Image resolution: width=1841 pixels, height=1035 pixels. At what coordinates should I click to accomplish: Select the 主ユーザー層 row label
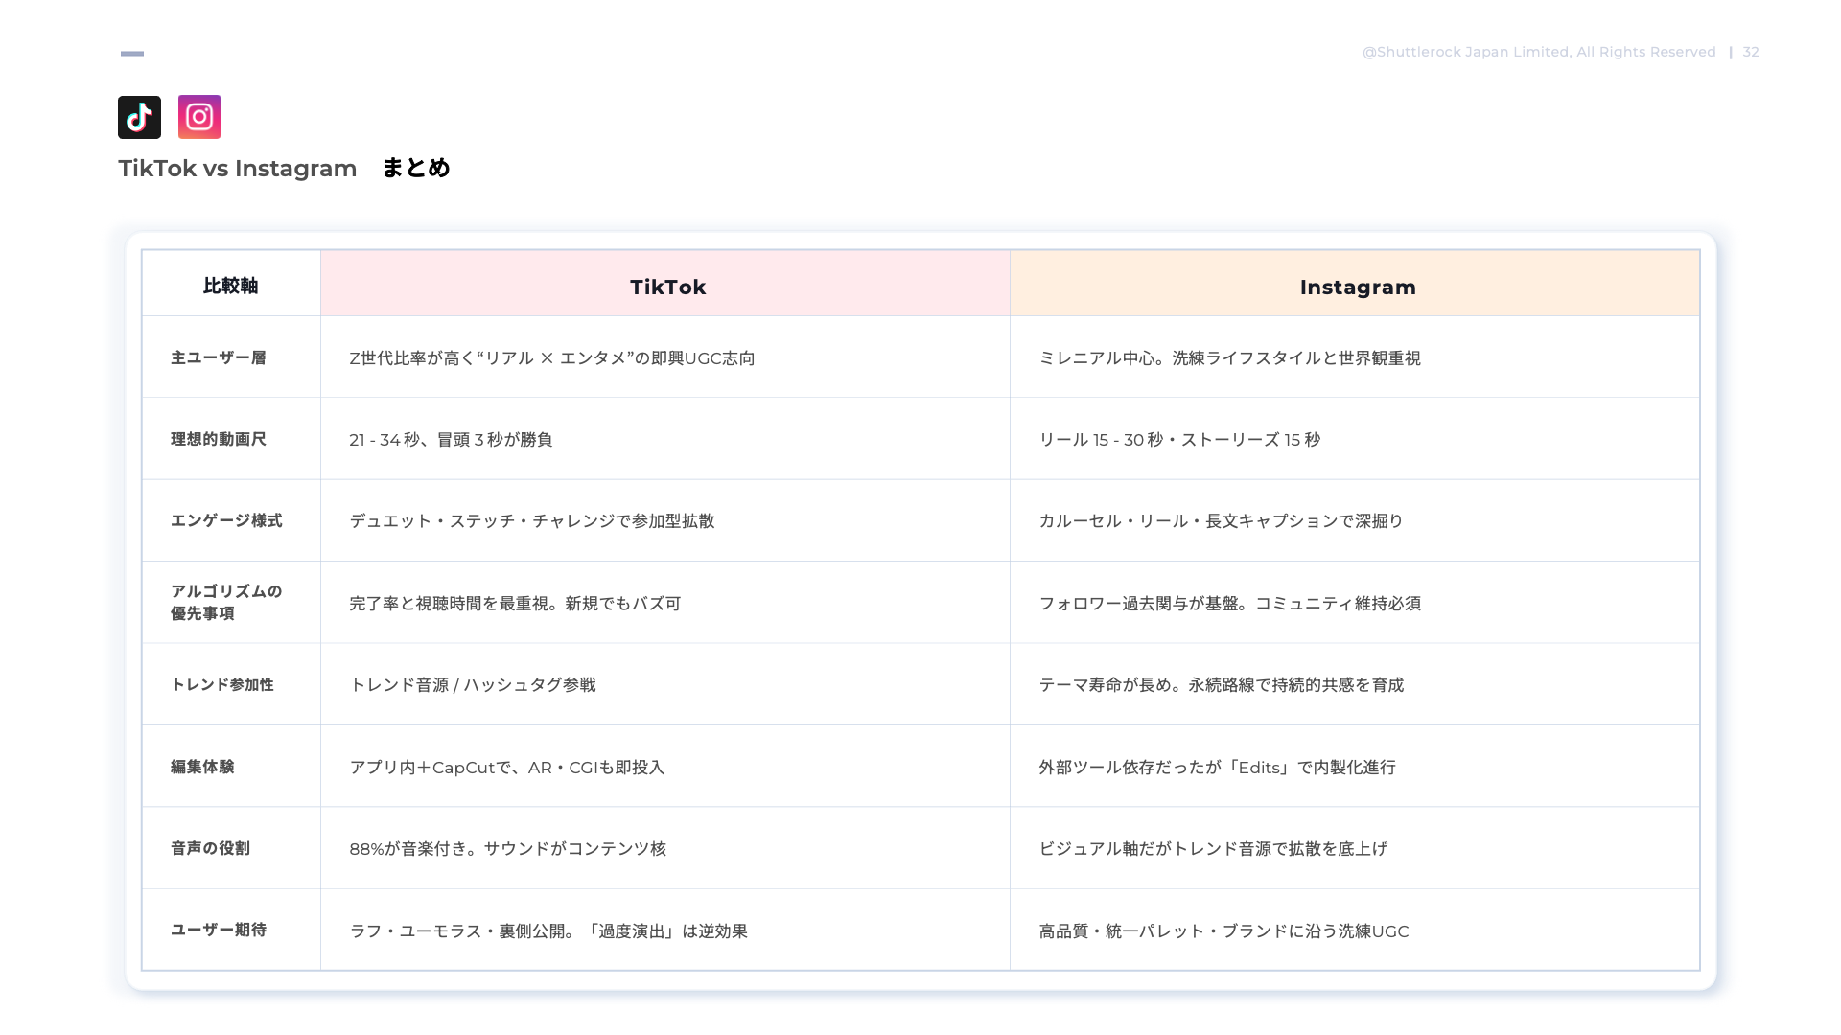point(218,357)
